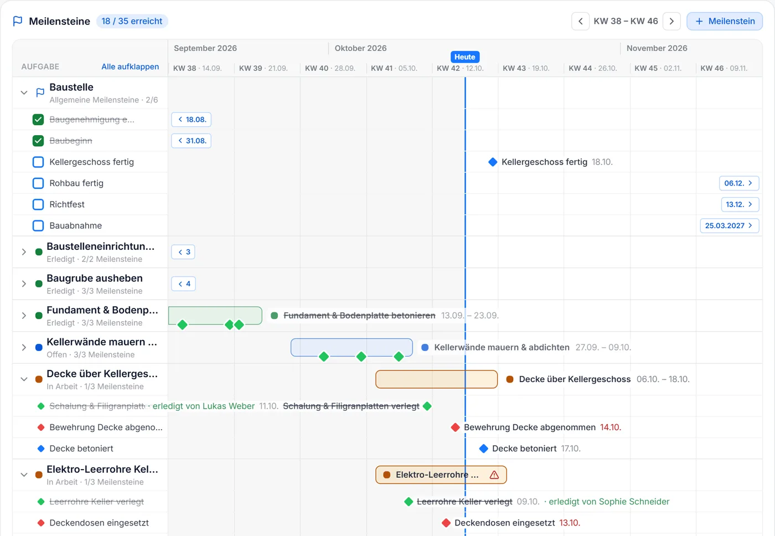This screenshot has height=536, width=775.
Task: Jump to the 18.08. off-screen milestone
Action: [x=192, y=120]
